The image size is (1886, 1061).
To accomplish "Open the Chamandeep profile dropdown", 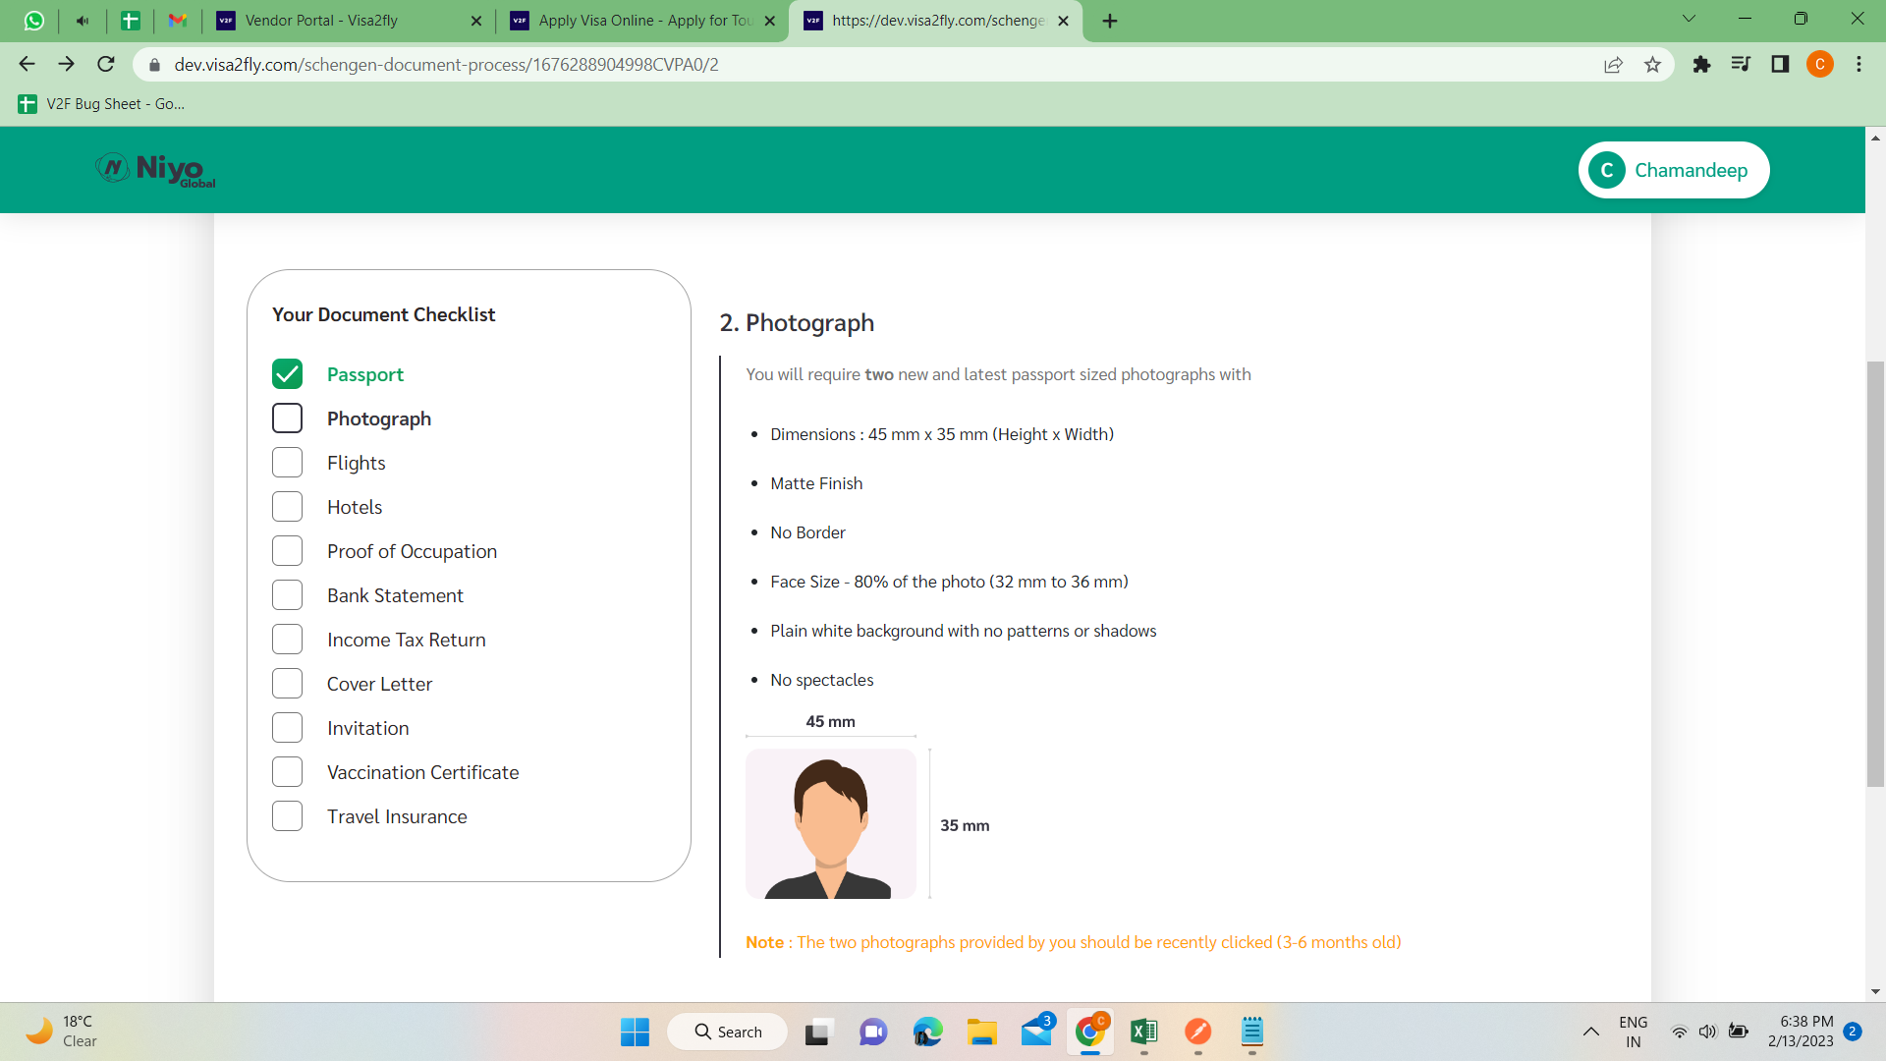I will (x=1673, y=170).
